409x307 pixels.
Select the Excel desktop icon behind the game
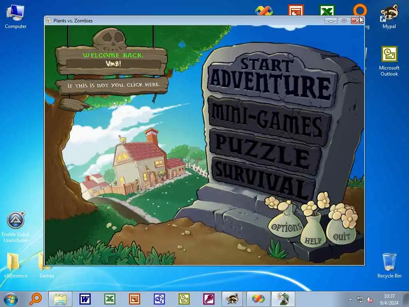click(327, 10)
